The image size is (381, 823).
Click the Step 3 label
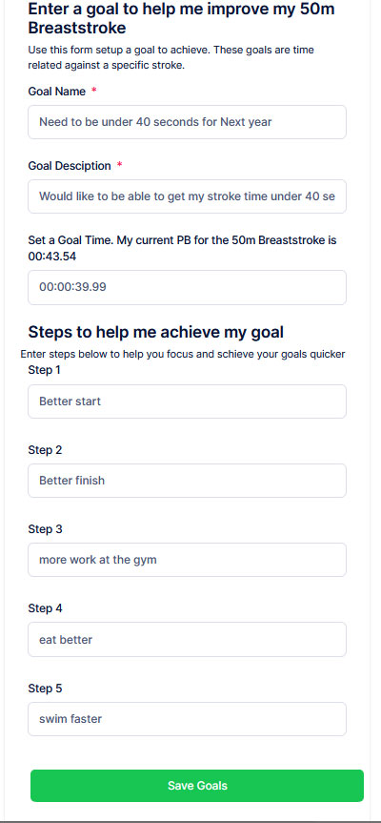(45, 529)
